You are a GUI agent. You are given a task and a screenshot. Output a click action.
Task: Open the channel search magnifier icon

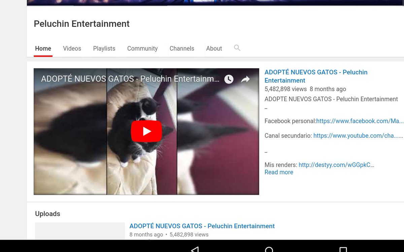pos(237,48)
